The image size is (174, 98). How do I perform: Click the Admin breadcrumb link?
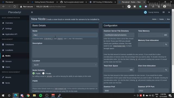pos(154,19)
